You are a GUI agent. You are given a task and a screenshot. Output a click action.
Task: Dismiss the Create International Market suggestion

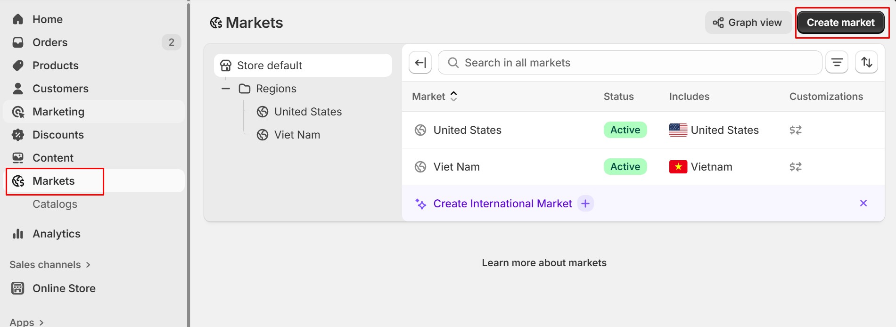click(863, 203)
